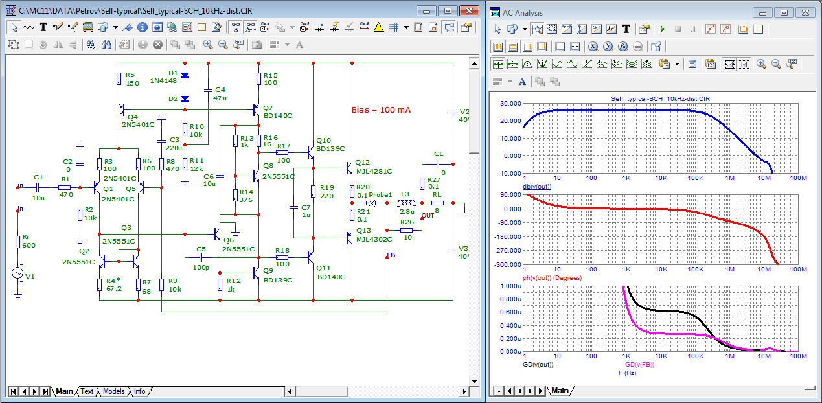Click the blue info circle icon

pyautogui.click(x=141, y=27)
